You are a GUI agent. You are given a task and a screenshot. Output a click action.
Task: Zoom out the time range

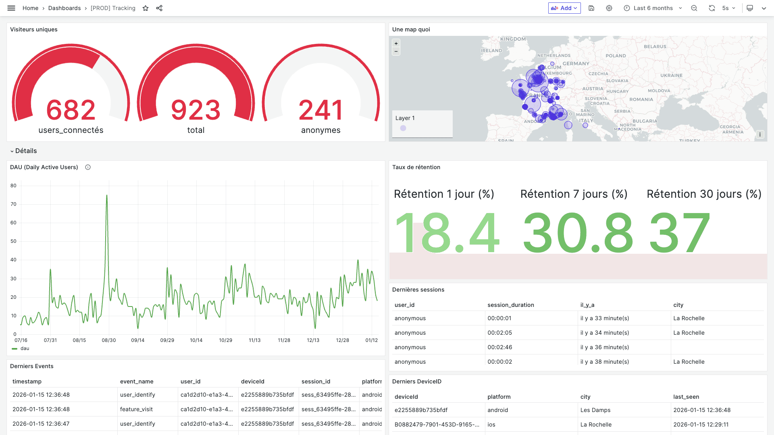coord(694,8)
